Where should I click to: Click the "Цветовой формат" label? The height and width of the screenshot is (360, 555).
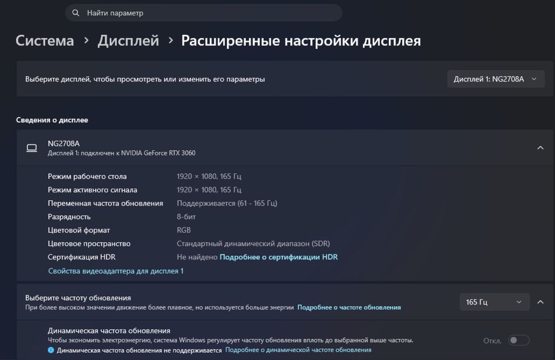(79, 230)
